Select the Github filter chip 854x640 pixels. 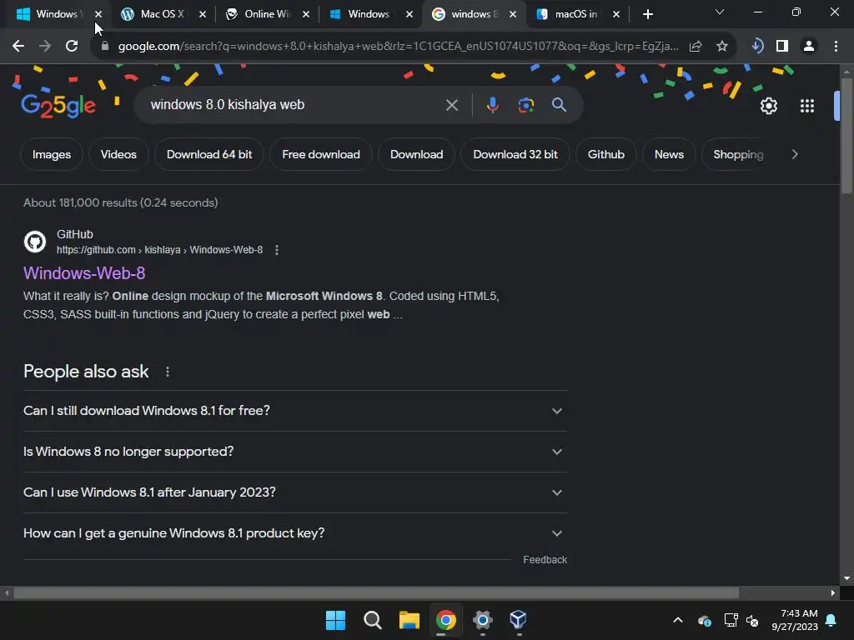pos(605,154)
